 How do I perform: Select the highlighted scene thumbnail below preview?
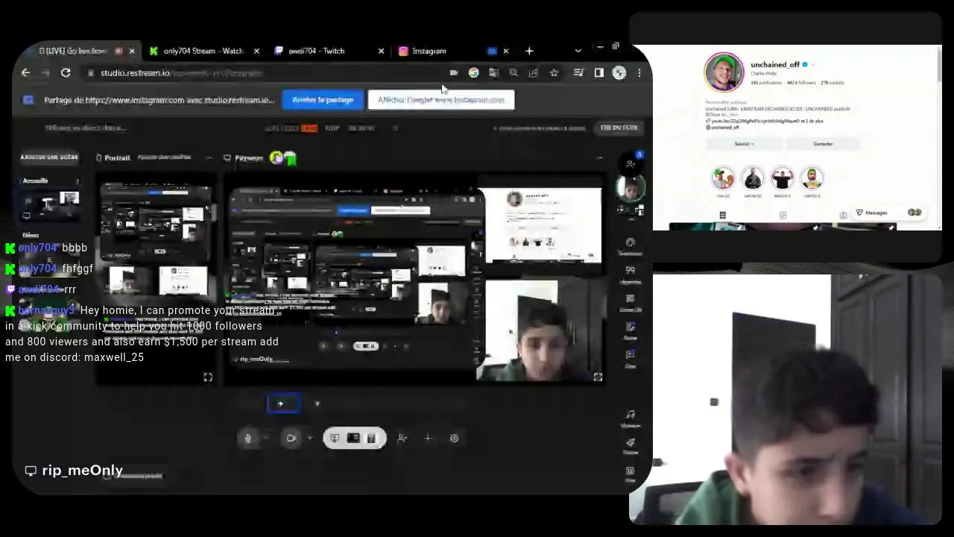(283, 403)
